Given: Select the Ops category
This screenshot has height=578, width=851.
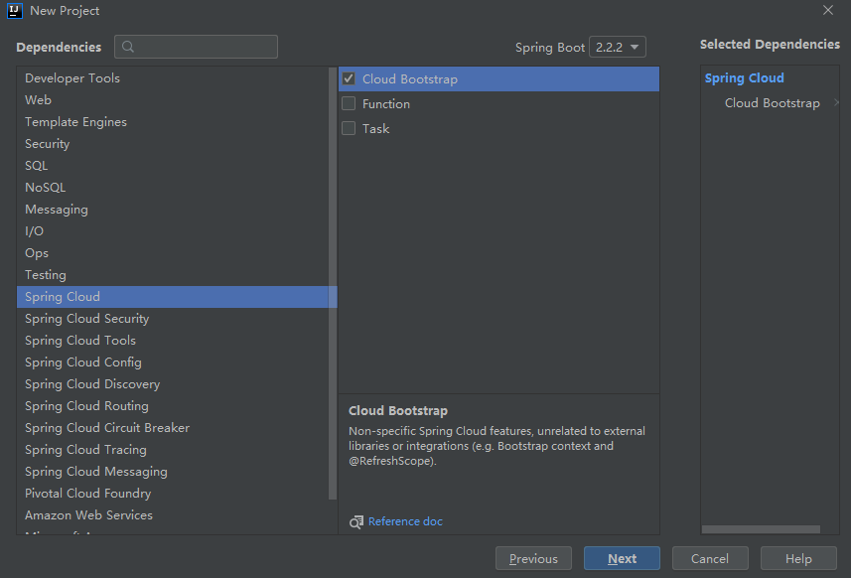Looking at the screenshot, I should 173,253.
